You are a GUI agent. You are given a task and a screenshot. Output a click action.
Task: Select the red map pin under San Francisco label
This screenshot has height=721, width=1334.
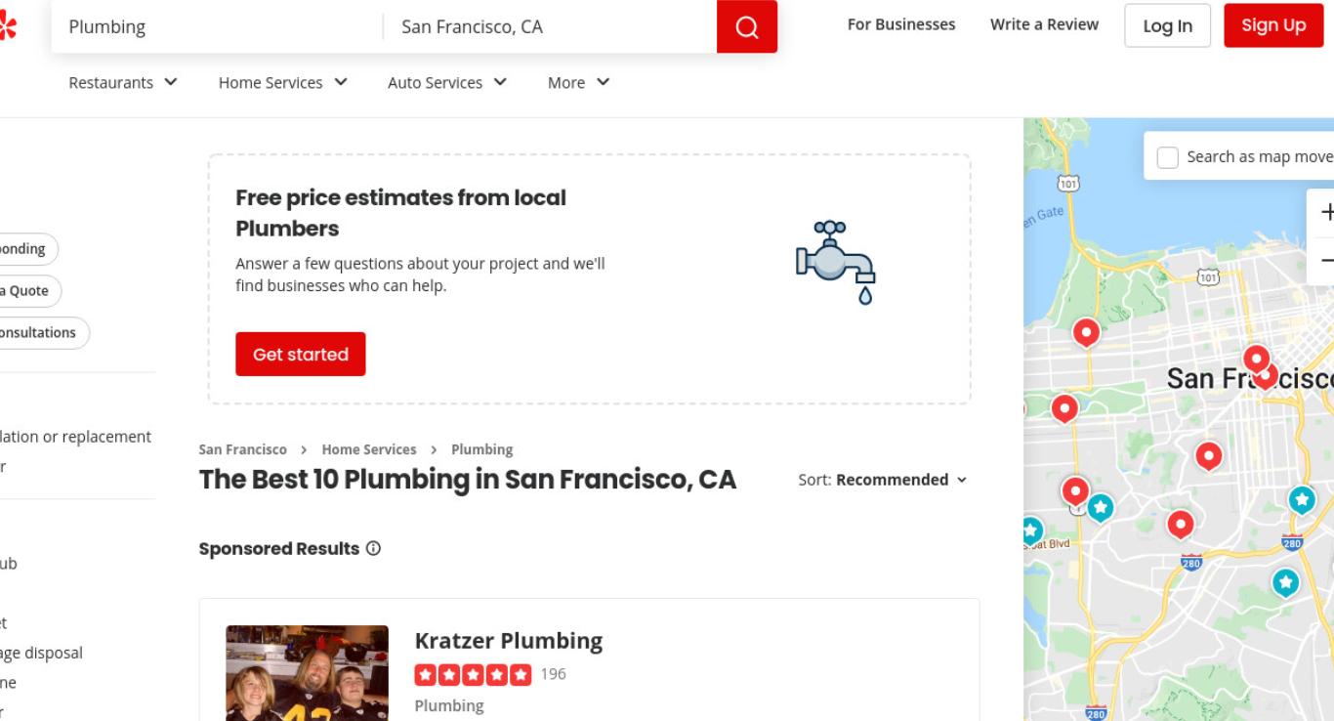coord(1209,456)
